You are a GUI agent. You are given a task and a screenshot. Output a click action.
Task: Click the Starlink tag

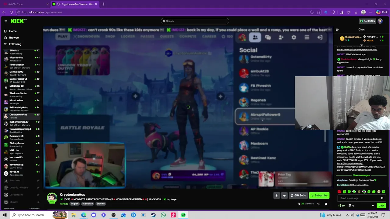[101, 204]
